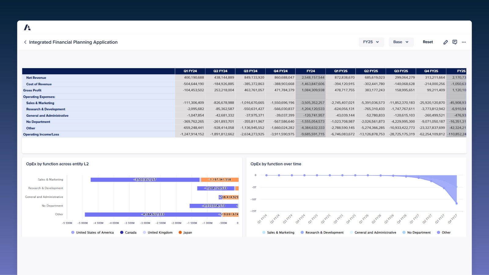Open the three-dot more options menu
Viewport: 489px width, 275px height.
click(464, 42)
